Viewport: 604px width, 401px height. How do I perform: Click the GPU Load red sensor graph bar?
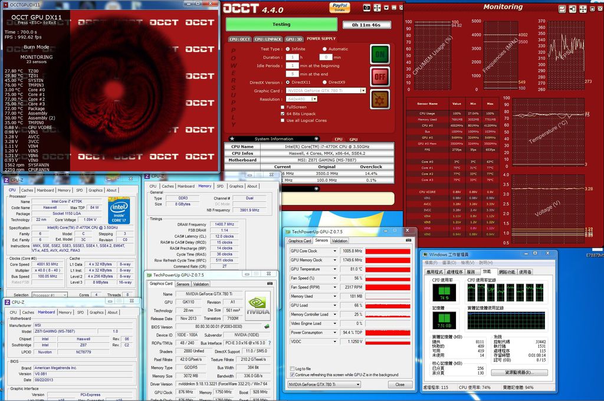tap(388, 305)
